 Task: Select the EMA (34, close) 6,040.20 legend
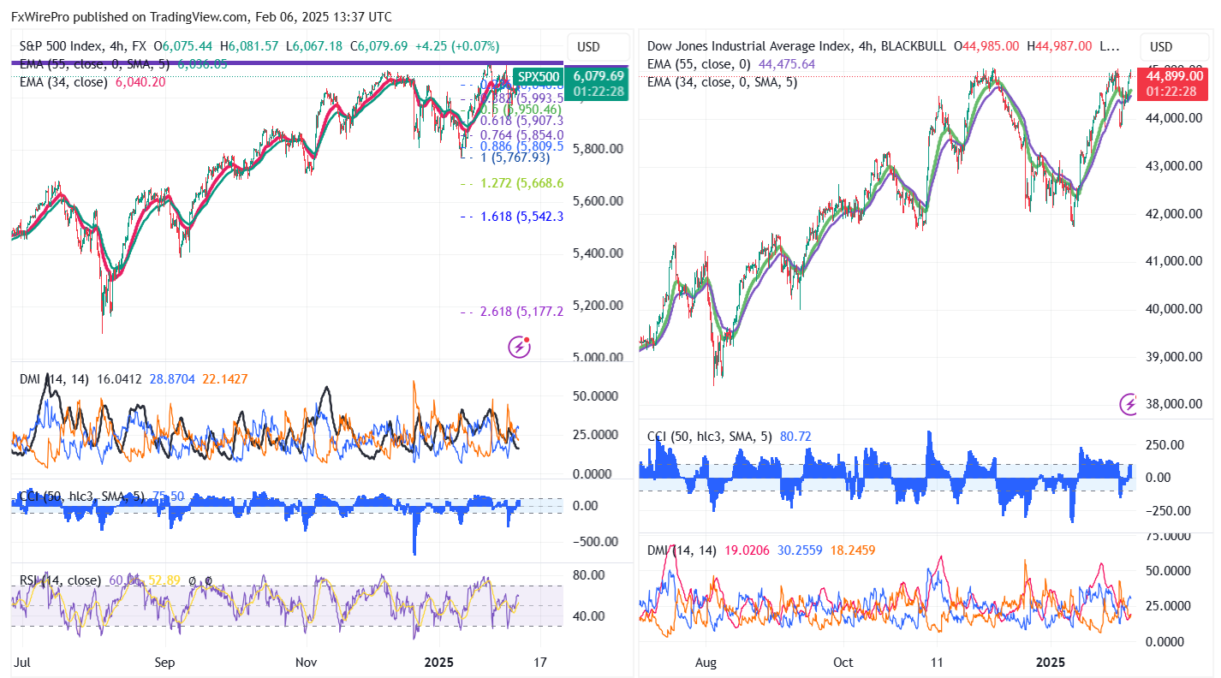pos(92,82)
